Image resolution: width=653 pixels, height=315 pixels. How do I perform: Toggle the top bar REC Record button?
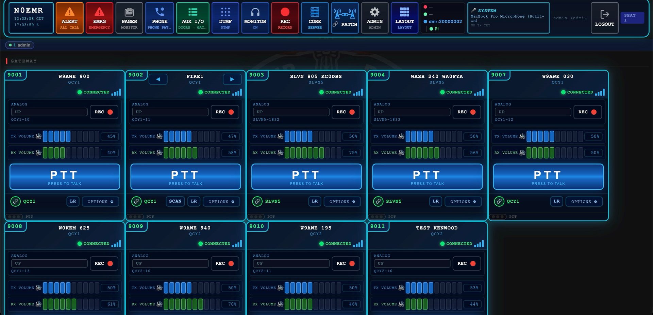285,18
